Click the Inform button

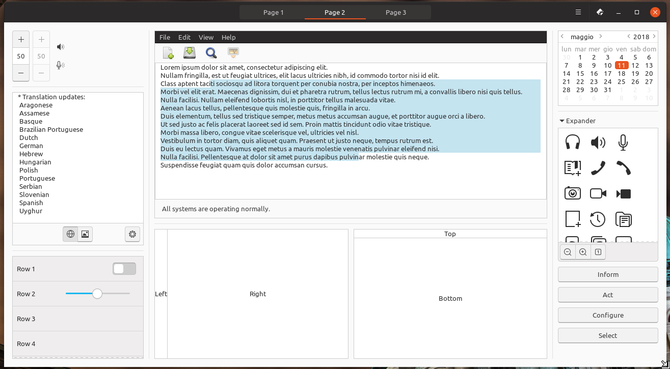pyautogui.click(x=608, y=274)
